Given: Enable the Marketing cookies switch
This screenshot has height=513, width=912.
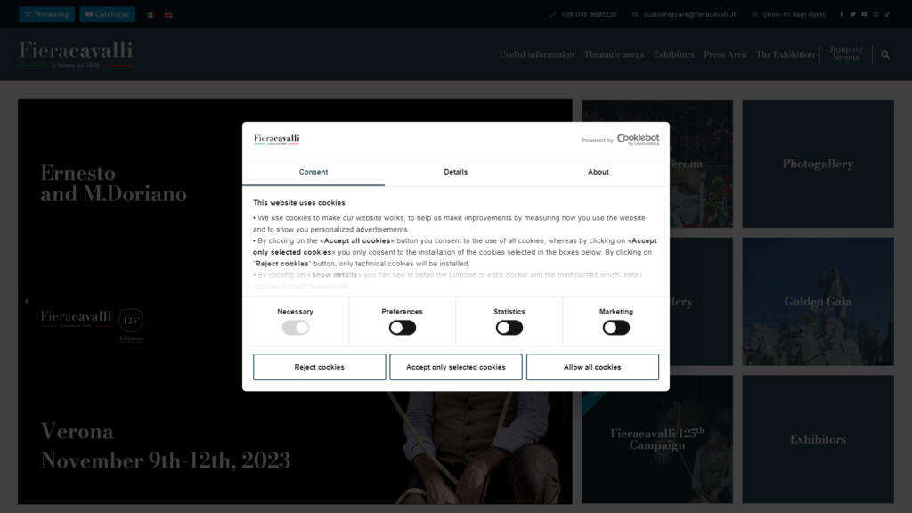Looking at the screenshot, I should click(x=616, y=328).
